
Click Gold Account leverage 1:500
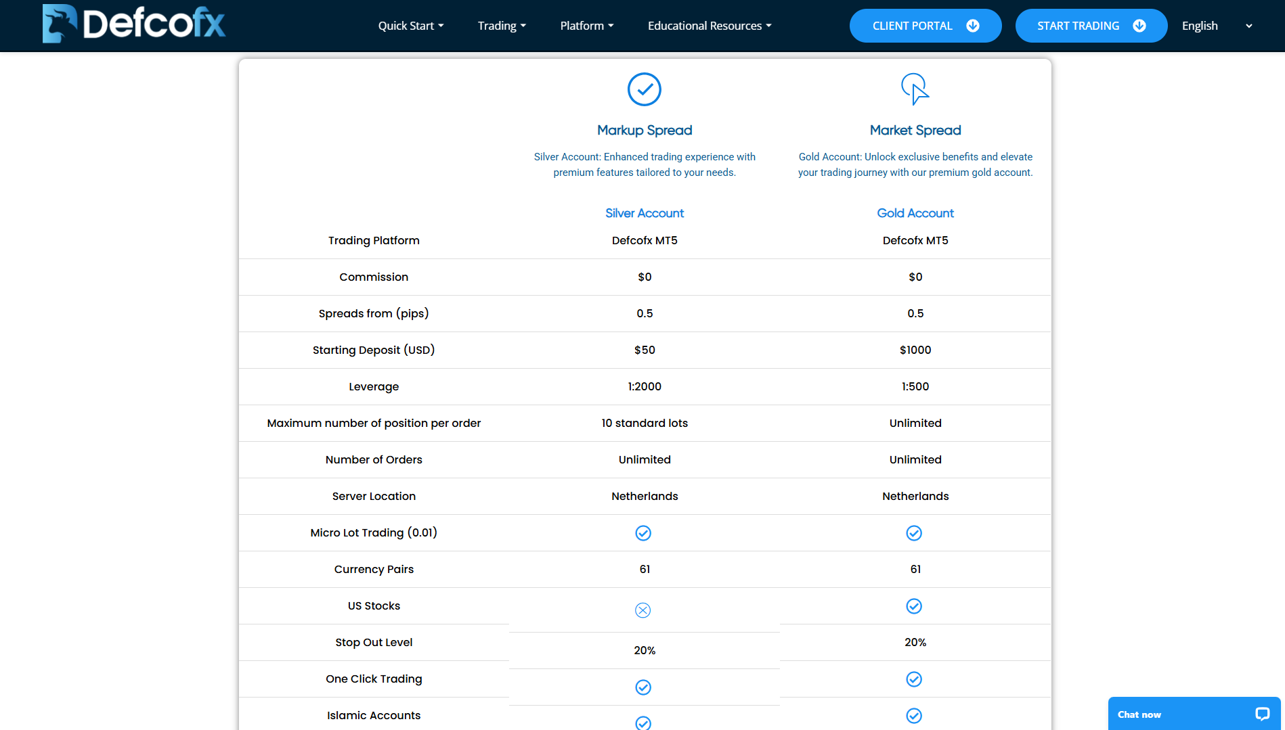pyautogui.click(x=915, y=386)
